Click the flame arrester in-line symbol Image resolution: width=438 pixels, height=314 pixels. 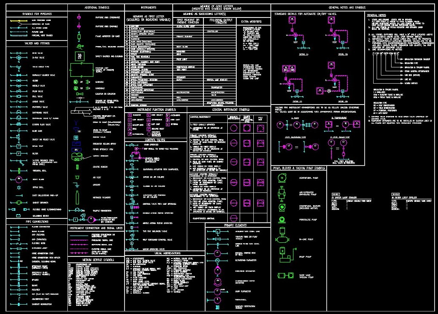pos(78,36)
